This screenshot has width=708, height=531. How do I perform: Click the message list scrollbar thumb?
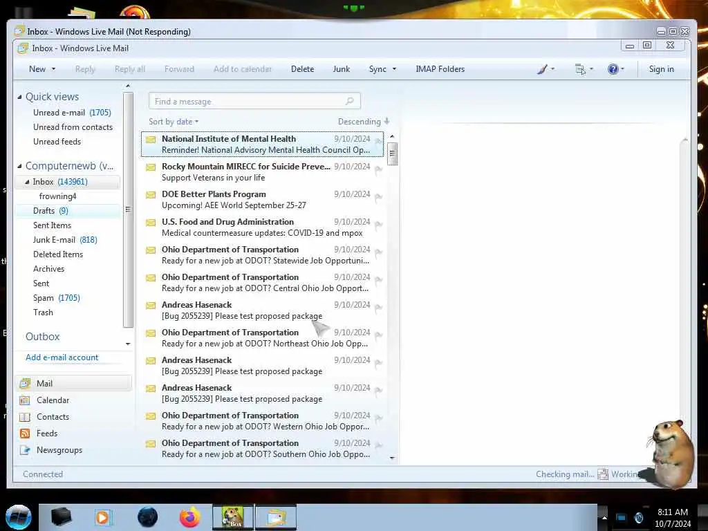coord(393,154)
